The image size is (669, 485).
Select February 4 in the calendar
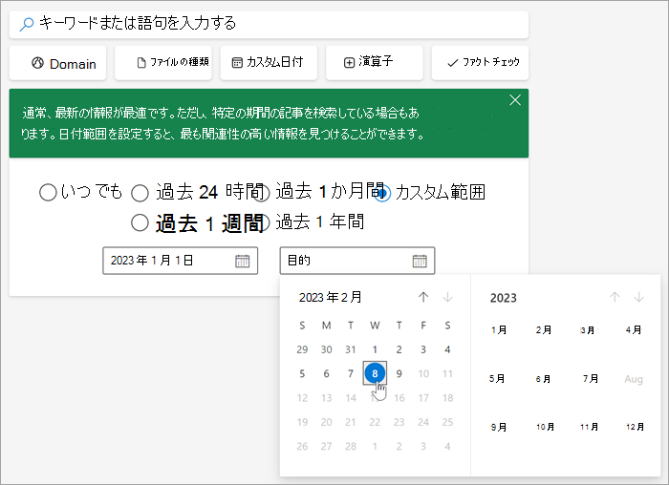click(447, 349)
